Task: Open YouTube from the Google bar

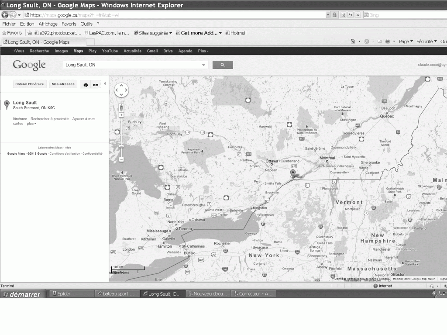Action: coord(110,51)
